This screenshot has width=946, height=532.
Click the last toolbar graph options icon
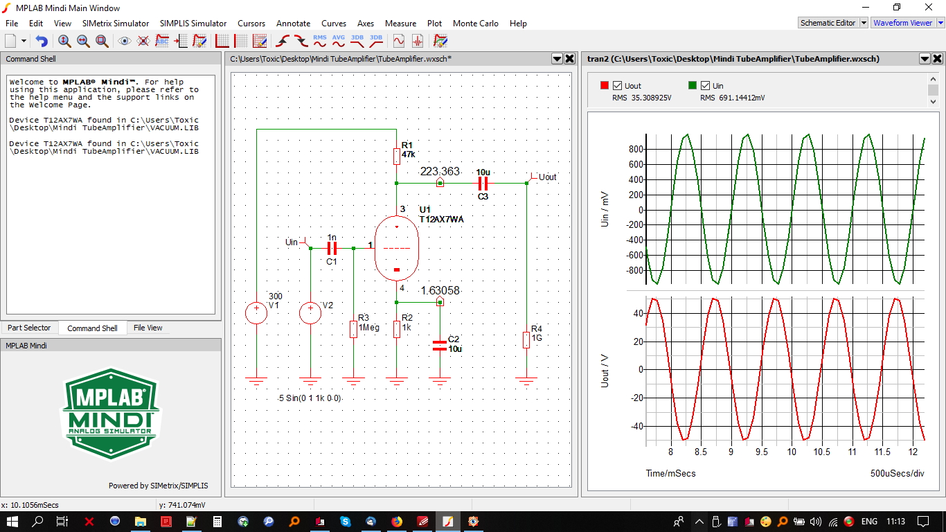[x=440, y=41]
